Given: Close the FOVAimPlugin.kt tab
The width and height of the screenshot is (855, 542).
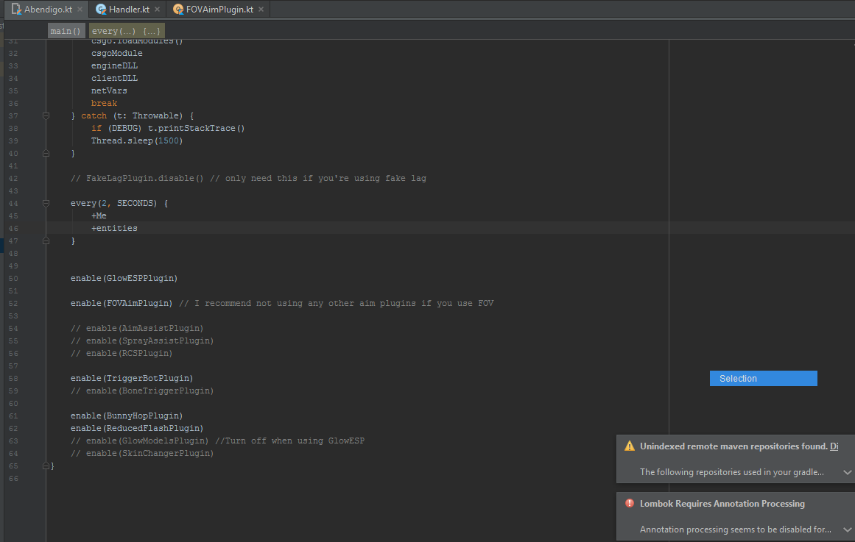Looking at the screenshot, I should click(x=261, y=10).
